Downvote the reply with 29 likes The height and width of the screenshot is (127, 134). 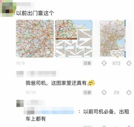[x=129, y=93]
